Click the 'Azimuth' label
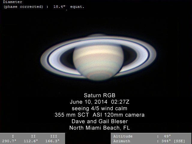The height and width of the screenshot is (144, 192). pyautogui.click(x=121, y=141)
